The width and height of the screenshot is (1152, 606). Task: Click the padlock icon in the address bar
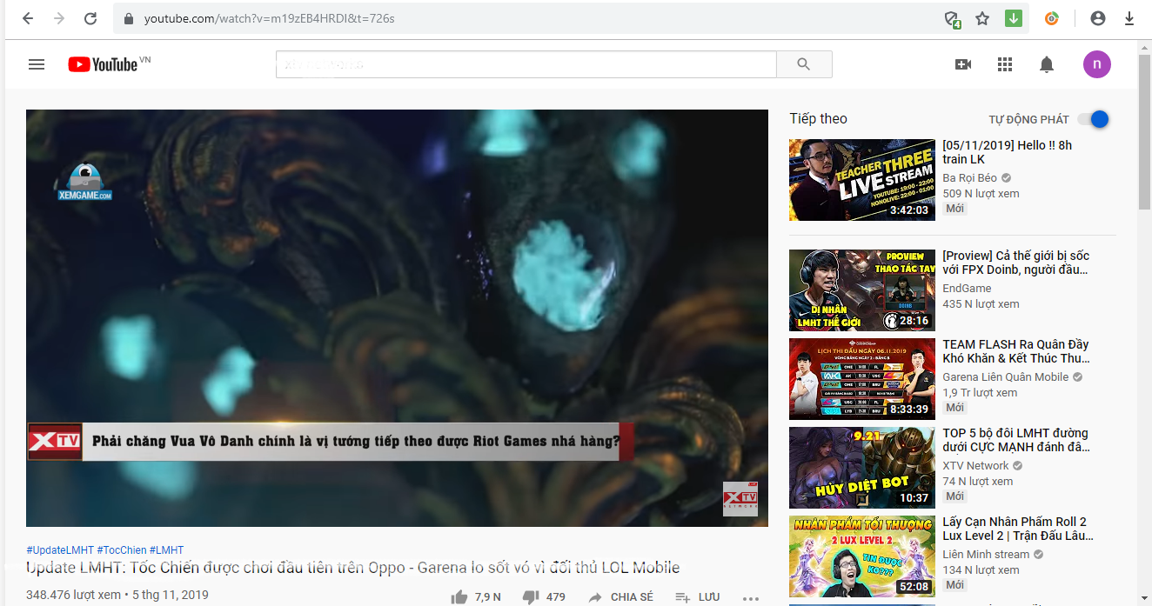point(129,18)
